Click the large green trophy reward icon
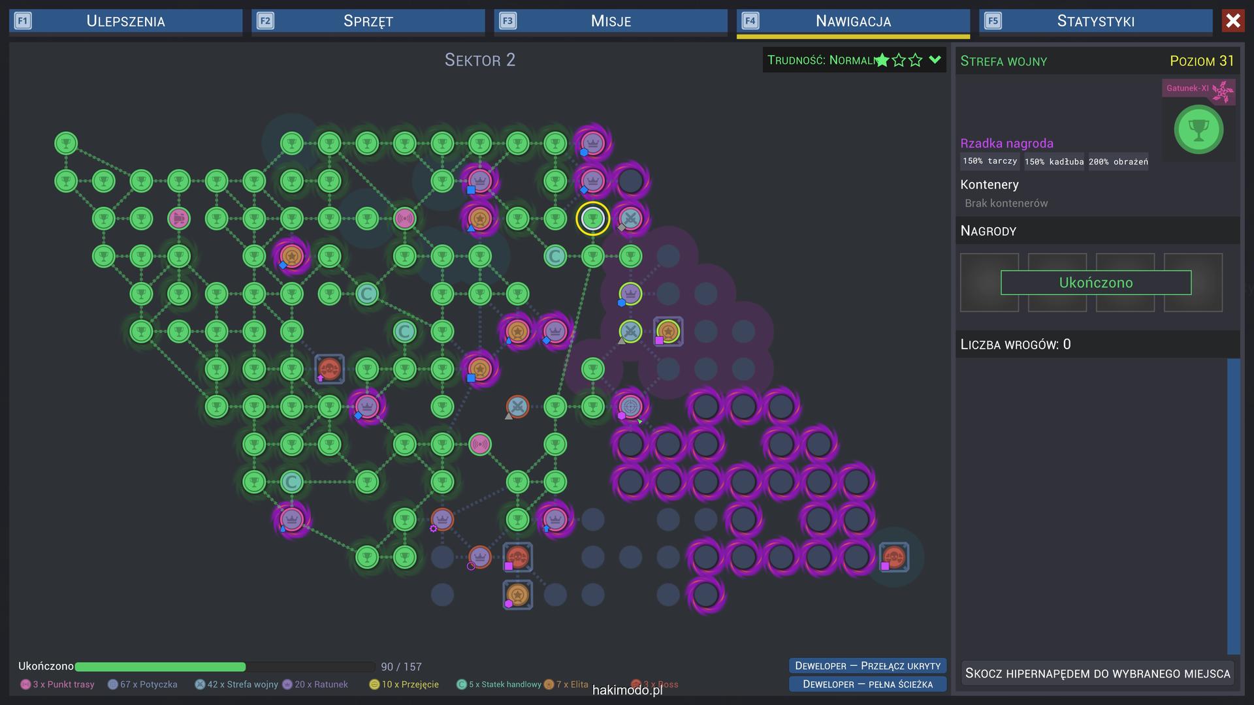This screenshot has height=705, width=1254. (1198, 130)
